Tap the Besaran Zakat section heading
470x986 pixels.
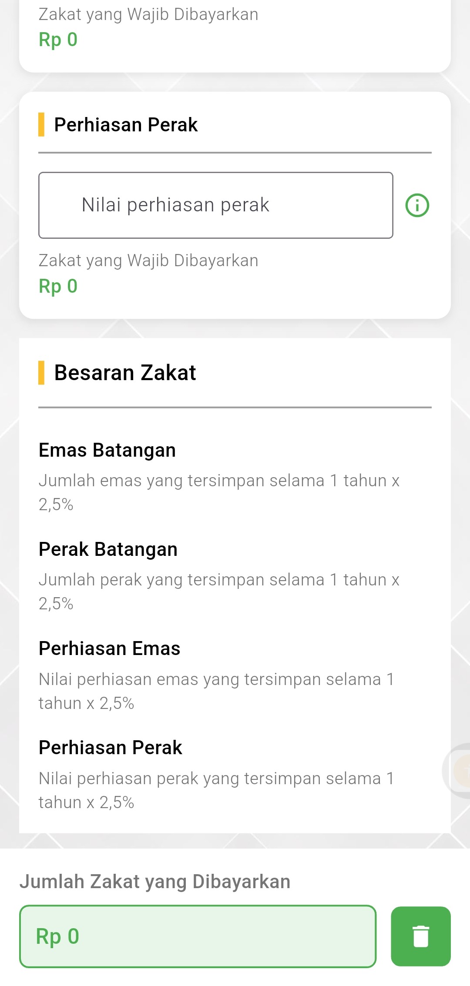(125, 373)
